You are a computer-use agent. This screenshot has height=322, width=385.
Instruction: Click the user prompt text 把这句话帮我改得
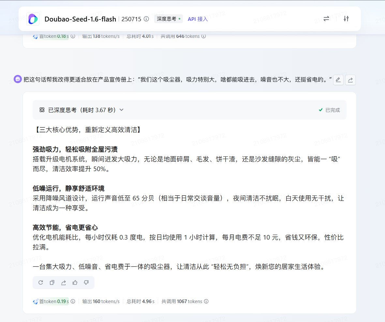coord(178,80)
